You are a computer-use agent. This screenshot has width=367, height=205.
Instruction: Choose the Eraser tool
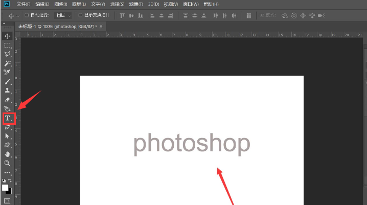pos(7,100)
